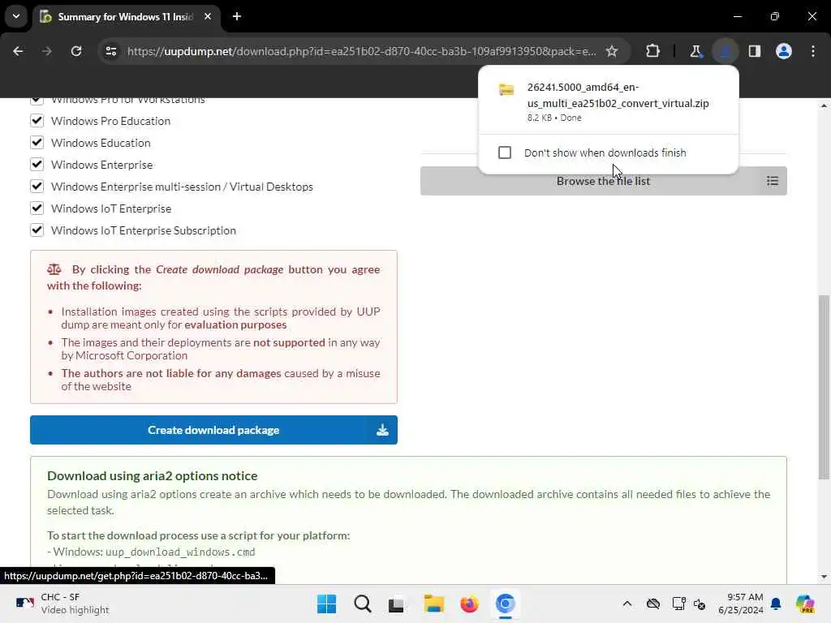This screenshot has height=623, width=831.
Task: Click the zip folder icon in downloads
Action: pos(506,89)
